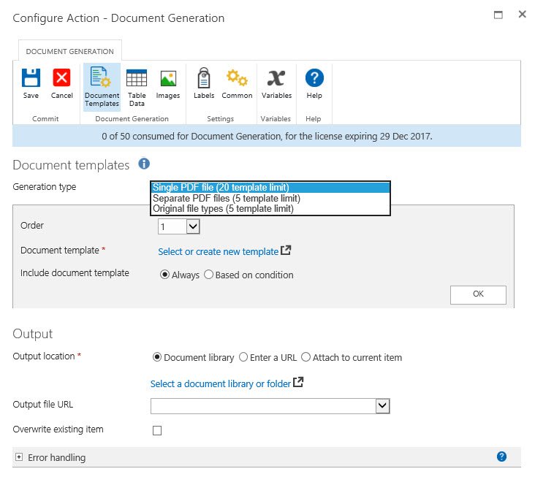Close the Configure Action dialog

coord(522,15)
